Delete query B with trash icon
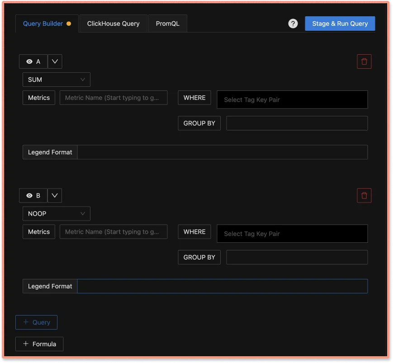Screen dimensions: 393x363 [364, 195]
